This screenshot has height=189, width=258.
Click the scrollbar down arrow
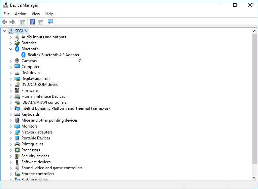pos(254,178)
